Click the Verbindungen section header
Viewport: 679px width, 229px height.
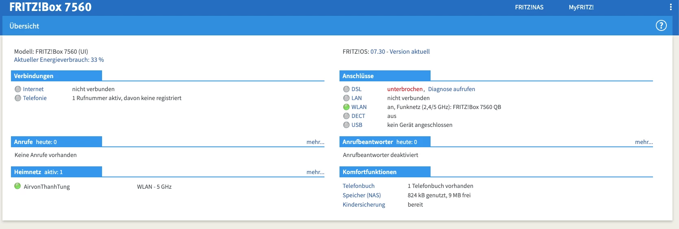tap(57, 76)
